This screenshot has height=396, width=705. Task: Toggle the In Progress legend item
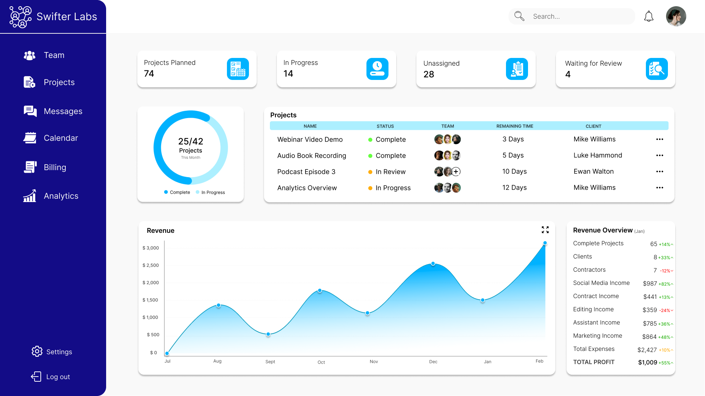click(x=210, y=192)
